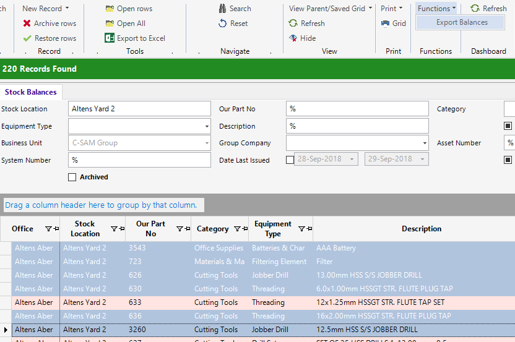515x342 pixels.
Task: Click the Dashboard Refresh button
Action: (x=488, y=9)
